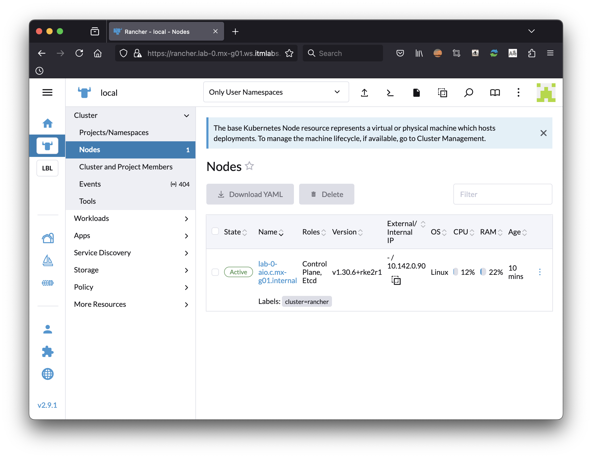Open the Only User Namespaces dropdown
The width and height of the screenshot is (592, 458).
coord(276,92)
